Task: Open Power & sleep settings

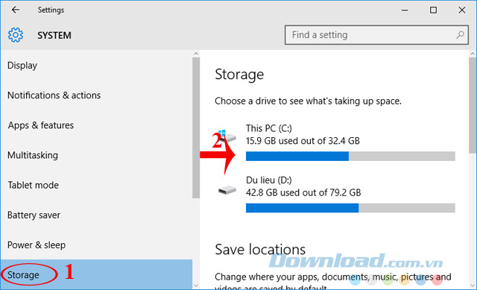Action: [37, 245]
